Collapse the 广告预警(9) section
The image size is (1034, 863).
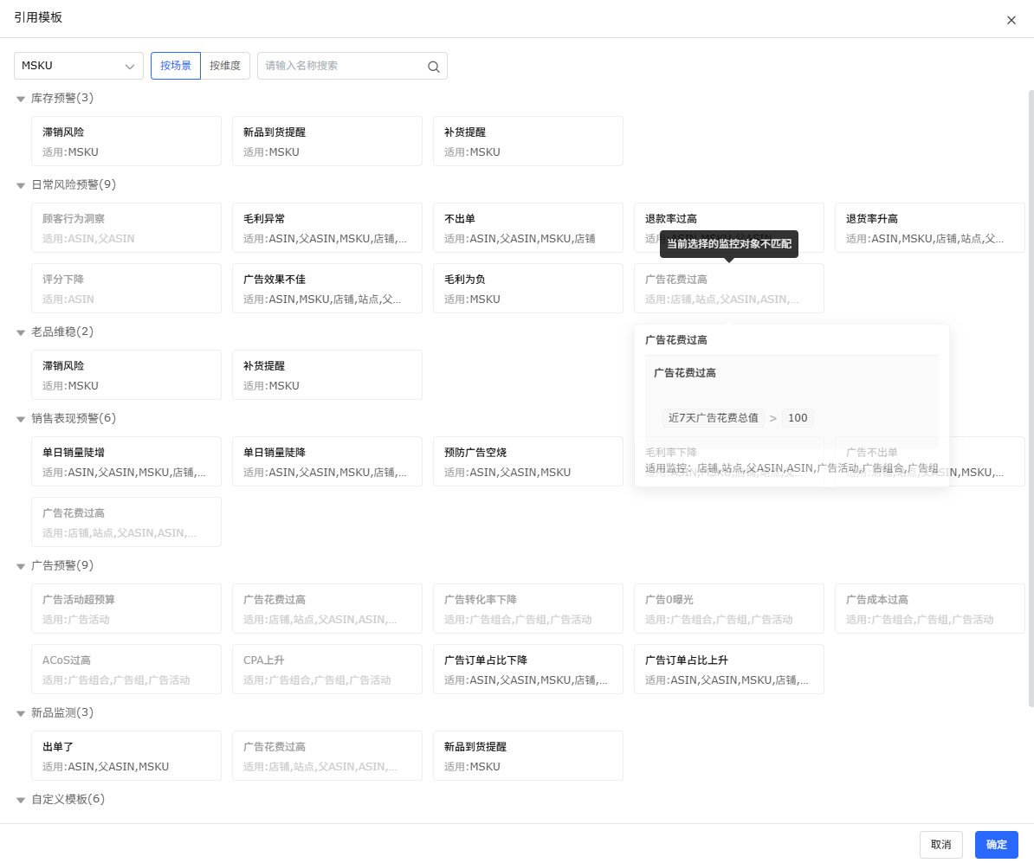pyautogui.click(x=21, y=565)
